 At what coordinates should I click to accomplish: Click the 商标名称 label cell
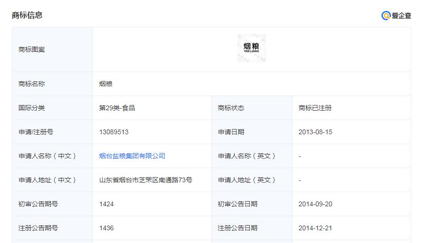pos(52,84)
